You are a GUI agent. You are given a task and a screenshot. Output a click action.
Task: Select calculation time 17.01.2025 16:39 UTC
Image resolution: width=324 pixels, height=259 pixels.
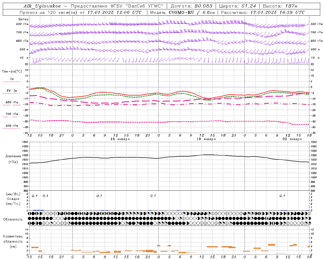pyautogui.click(x=277, y=12)
